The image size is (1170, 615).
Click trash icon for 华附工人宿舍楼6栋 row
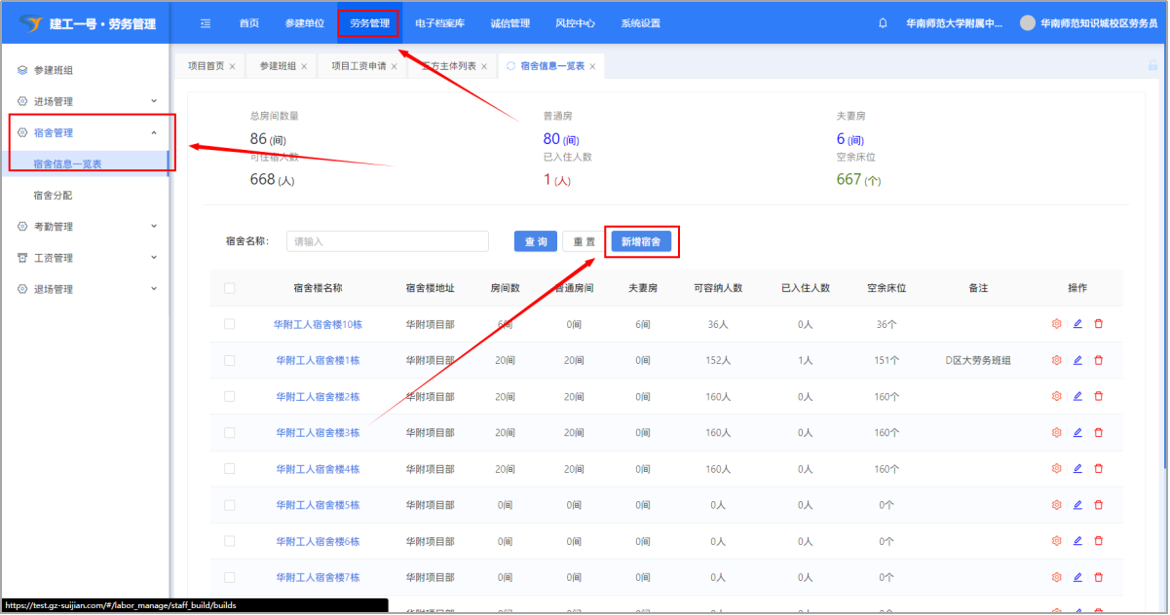(x=1099, y=541)
